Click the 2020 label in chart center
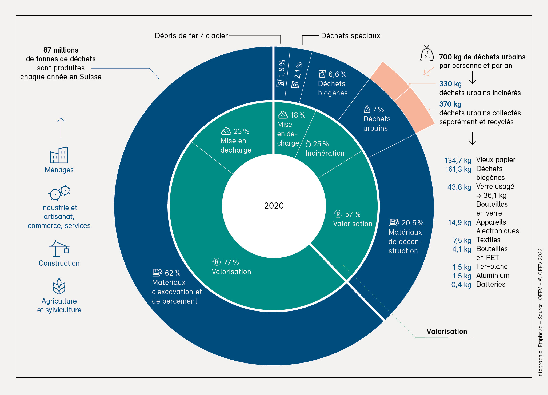The height and width of the screenshot is (395, 548). coord(274,206)
